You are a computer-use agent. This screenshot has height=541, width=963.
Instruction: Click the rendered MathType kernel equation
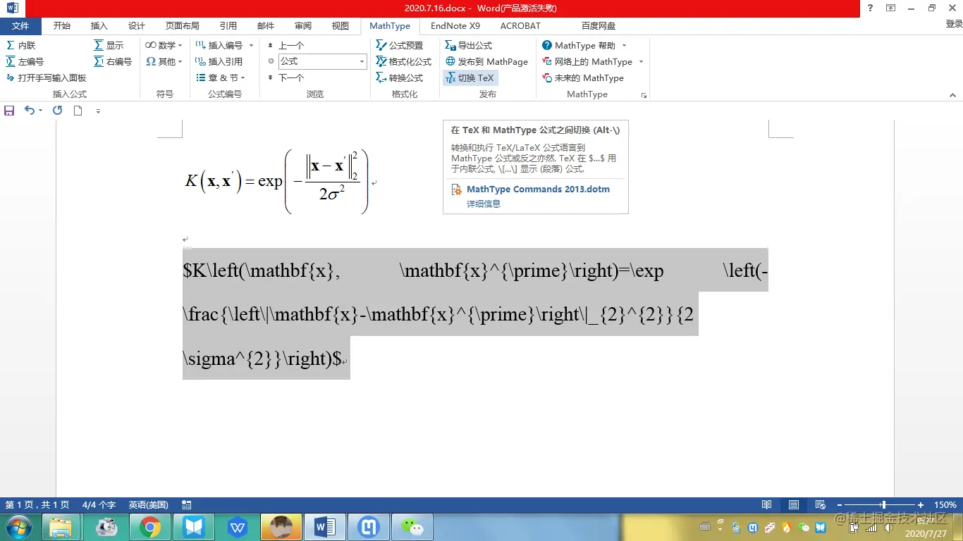pos(276,181)
